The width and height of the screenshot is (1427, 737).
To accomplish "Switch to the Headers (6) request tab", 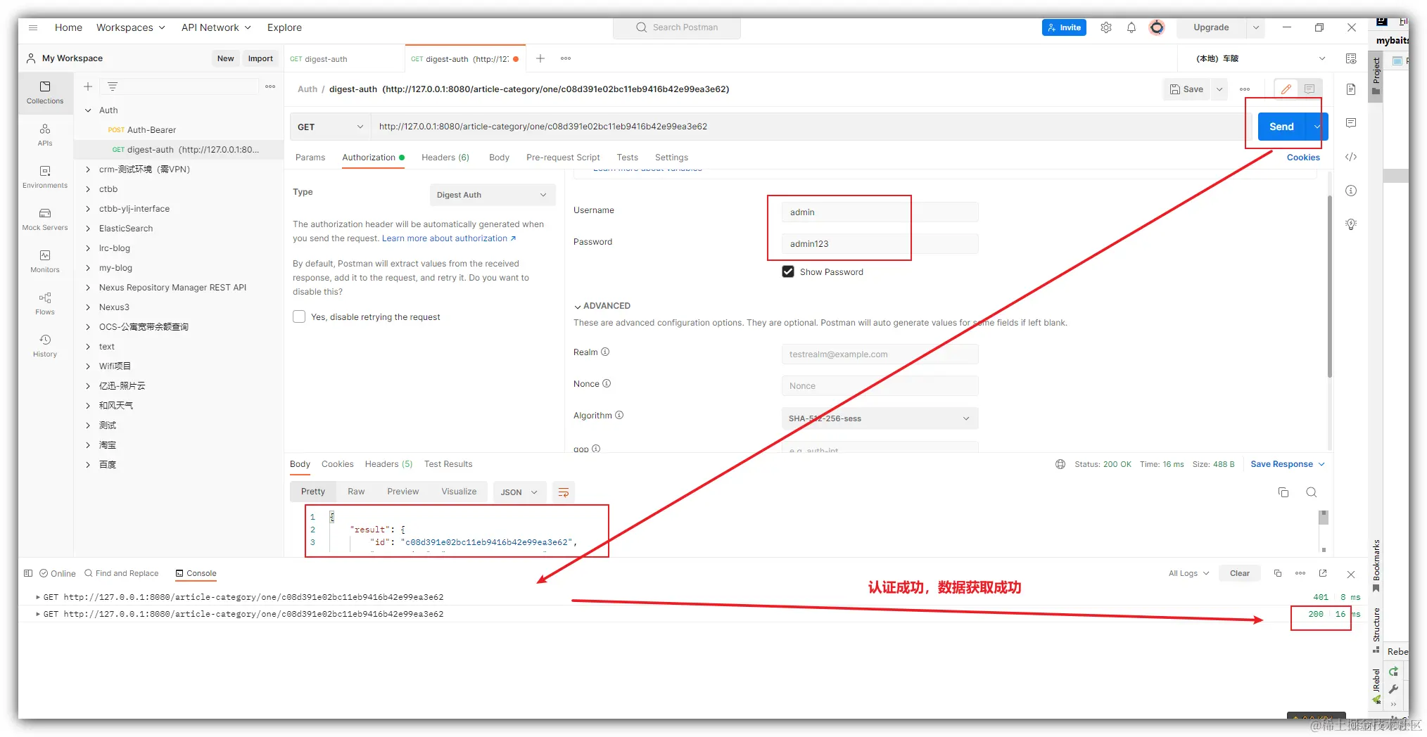I will 445,158.
